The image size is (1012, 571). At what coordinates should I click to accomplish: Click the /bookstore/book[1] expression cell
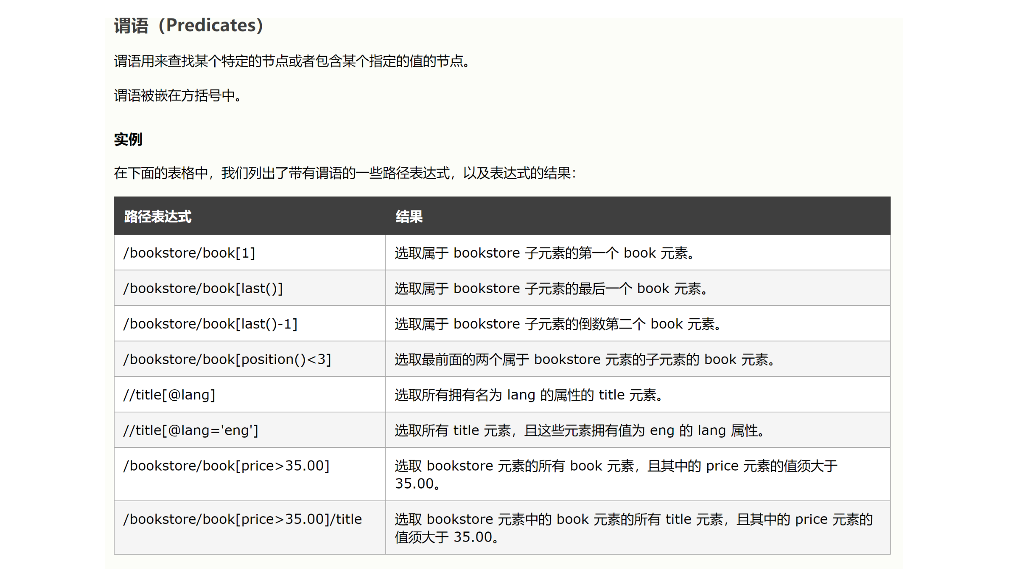189,253
